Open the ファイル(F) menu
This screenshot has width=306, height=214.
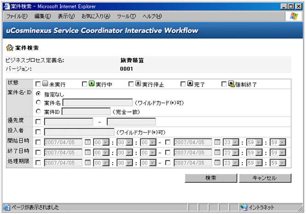[17, 16]
